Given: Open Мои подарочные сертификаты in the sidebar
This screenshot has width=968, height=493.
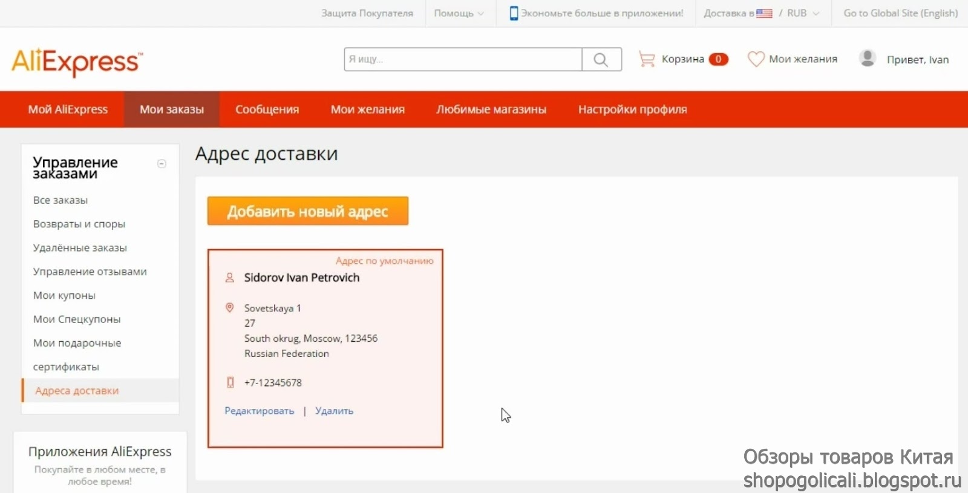Looking at the screenshot, I should pos(77,355).
